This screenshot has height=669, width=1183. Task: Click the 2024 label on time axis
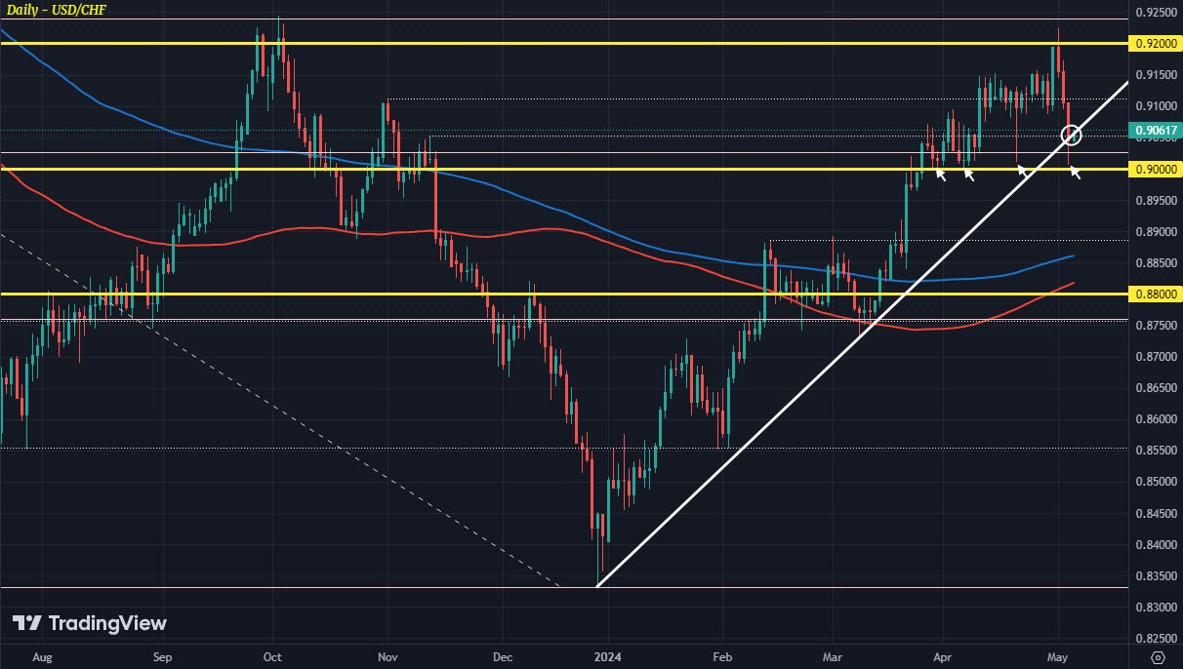click(608, 657)
